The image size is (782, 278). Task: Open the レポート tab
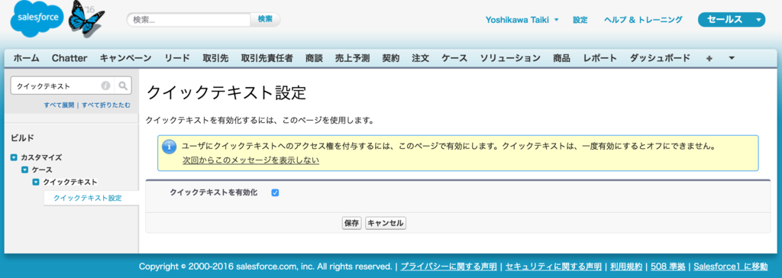click(600, 58)
